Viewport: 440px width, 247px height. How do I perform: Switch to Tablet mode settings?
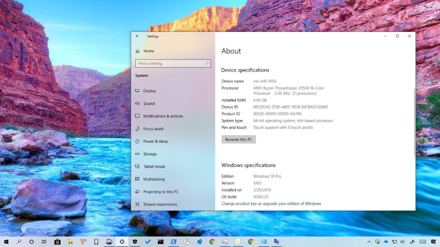[153, 166]
